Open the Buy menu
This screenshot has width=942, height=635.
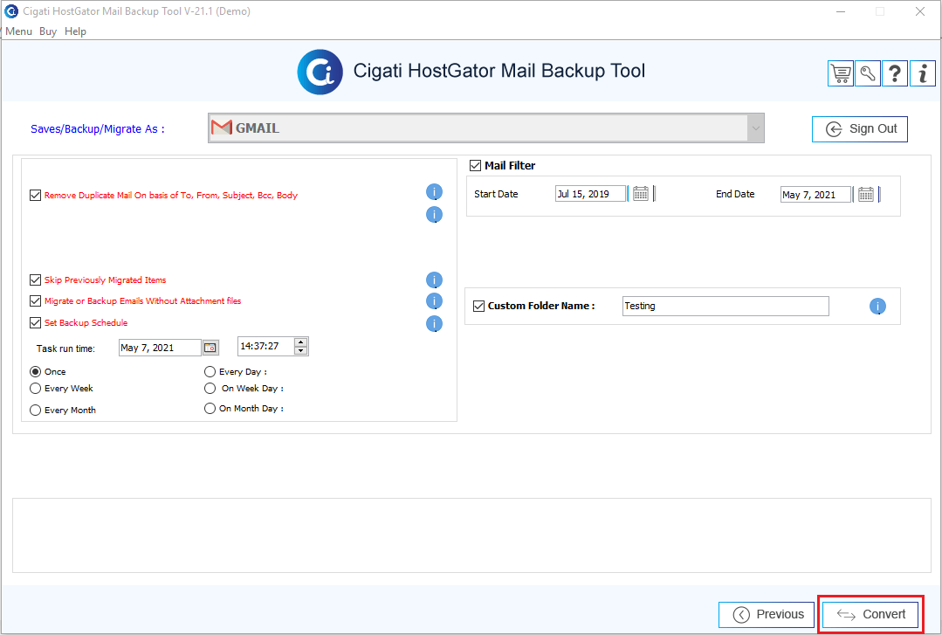(x=48, y=31)
